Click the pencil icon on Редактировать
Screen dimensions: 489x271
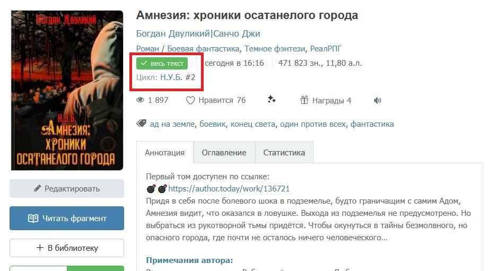pyautogui.click(x=38, y=188)
